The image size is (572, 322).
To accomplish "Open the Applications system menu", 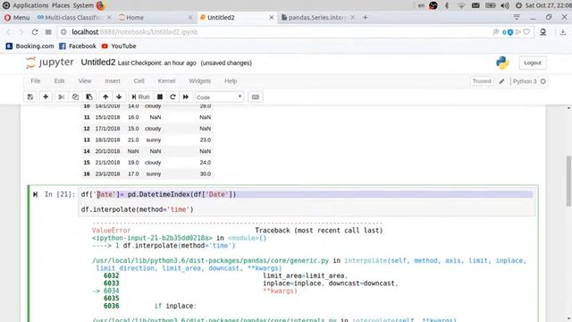I will (x=30, y=5).
